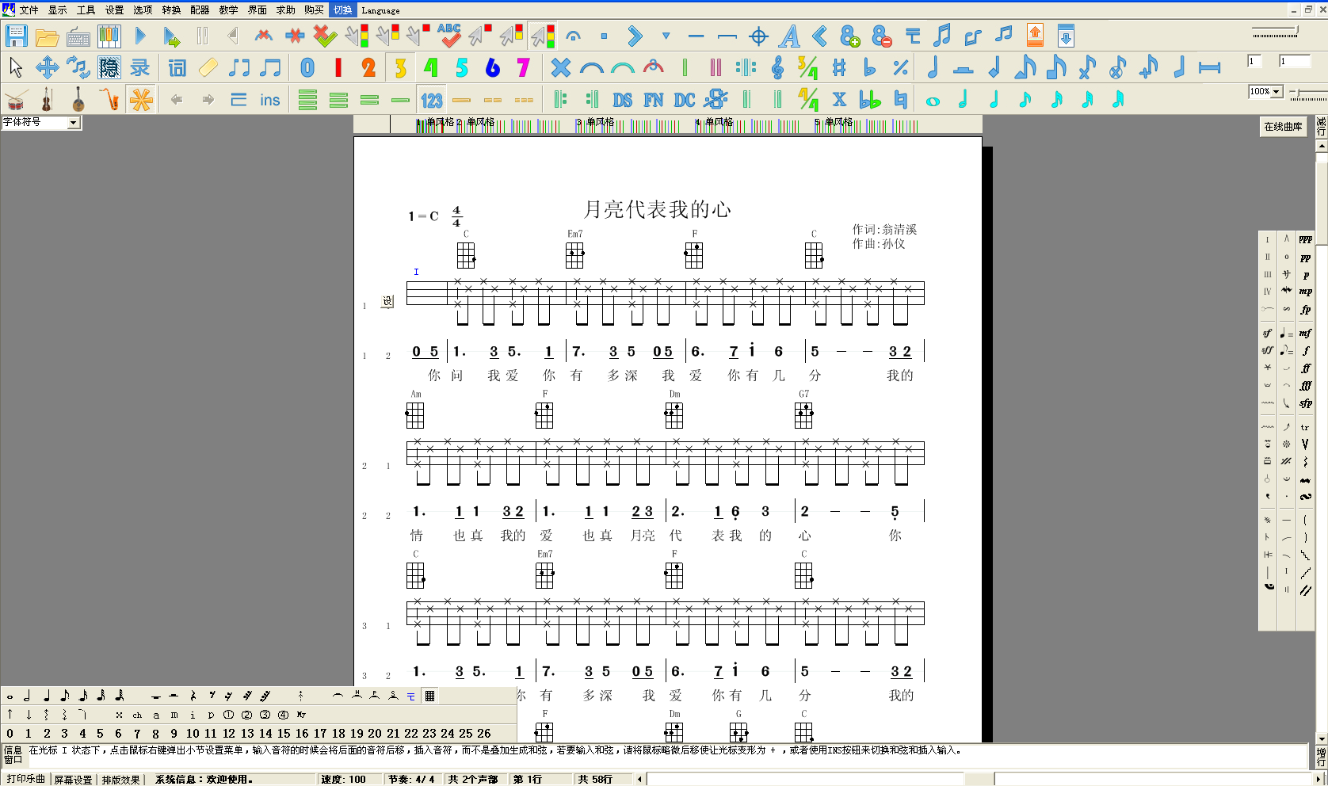Choose the snare drum instrument icon
The height and width of the screenshot is (786, 1328).
click(17, 100)
